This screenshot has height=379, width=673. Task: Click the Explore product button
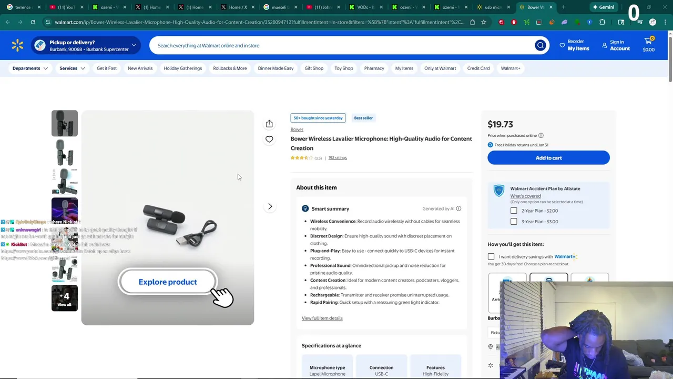click(x=168, y=282)
